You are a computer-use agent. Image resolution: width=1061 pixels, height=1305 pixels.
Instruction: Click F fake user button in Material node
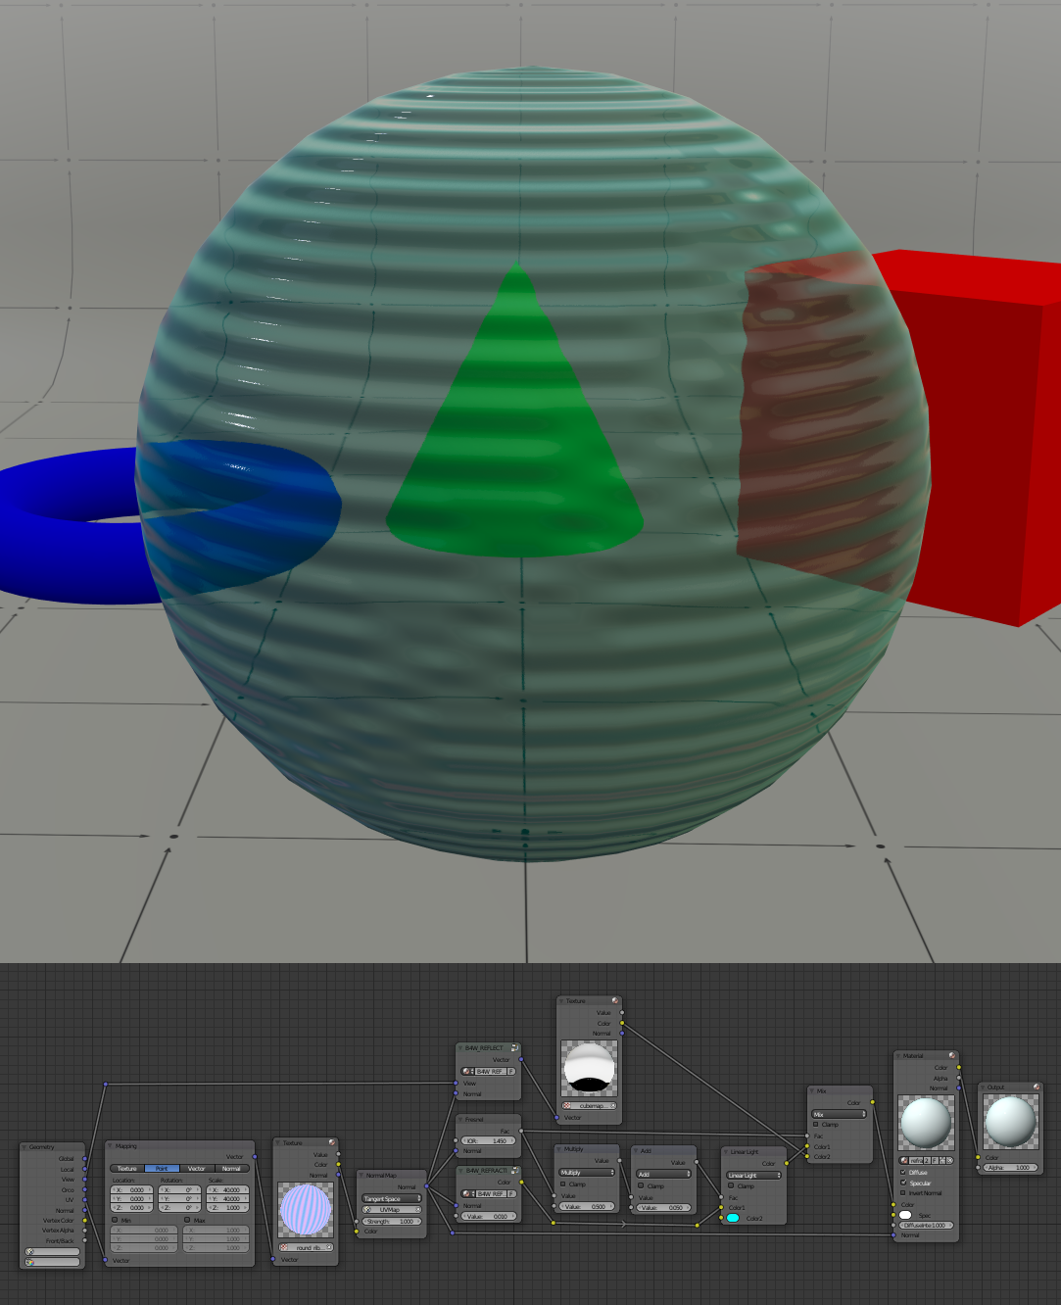(935, 1160)
